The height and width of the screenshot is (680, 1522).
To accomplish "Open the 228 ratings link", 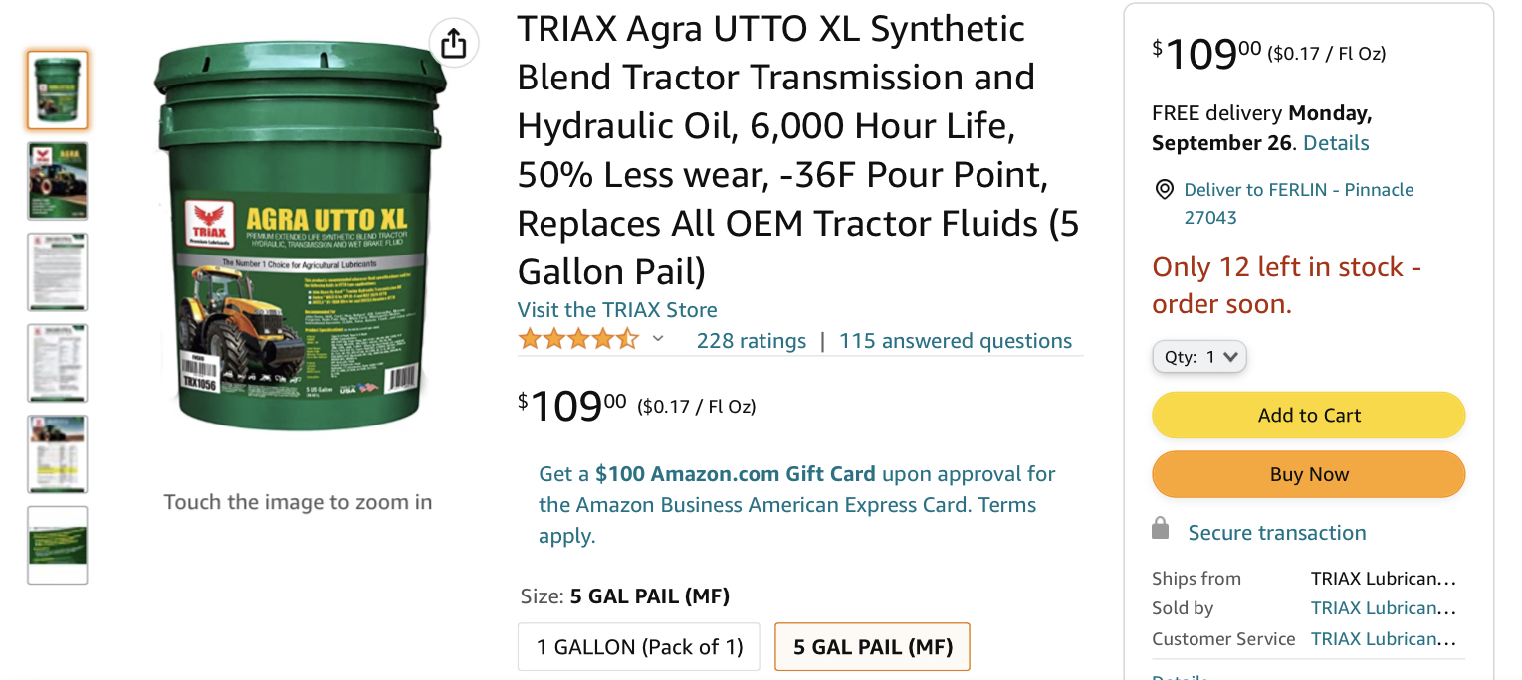I will 752,341.
